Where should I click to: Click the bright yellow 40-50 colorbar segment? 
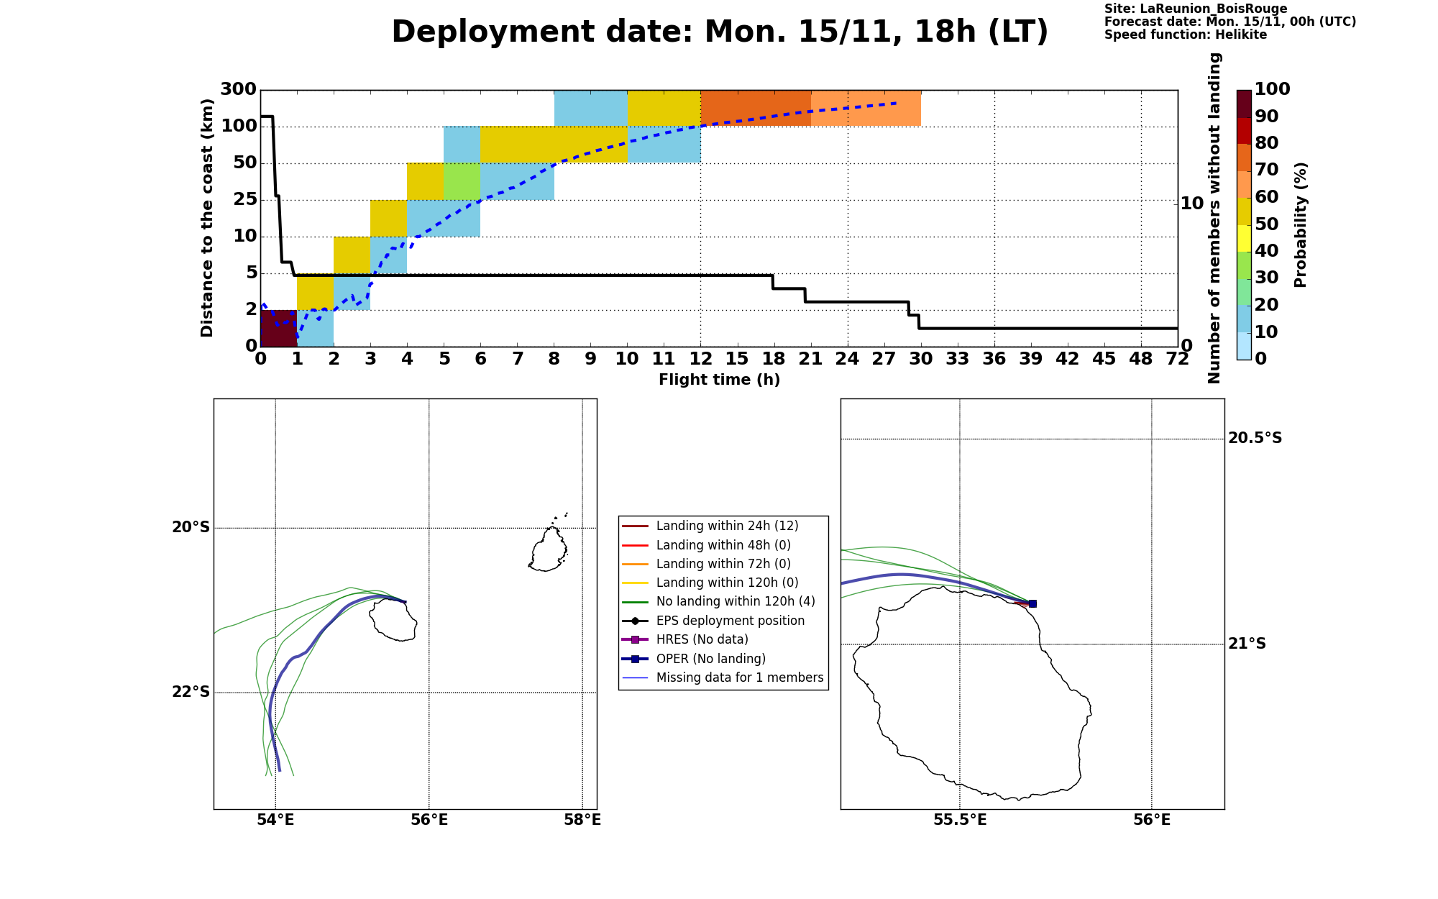(1244, 239)
